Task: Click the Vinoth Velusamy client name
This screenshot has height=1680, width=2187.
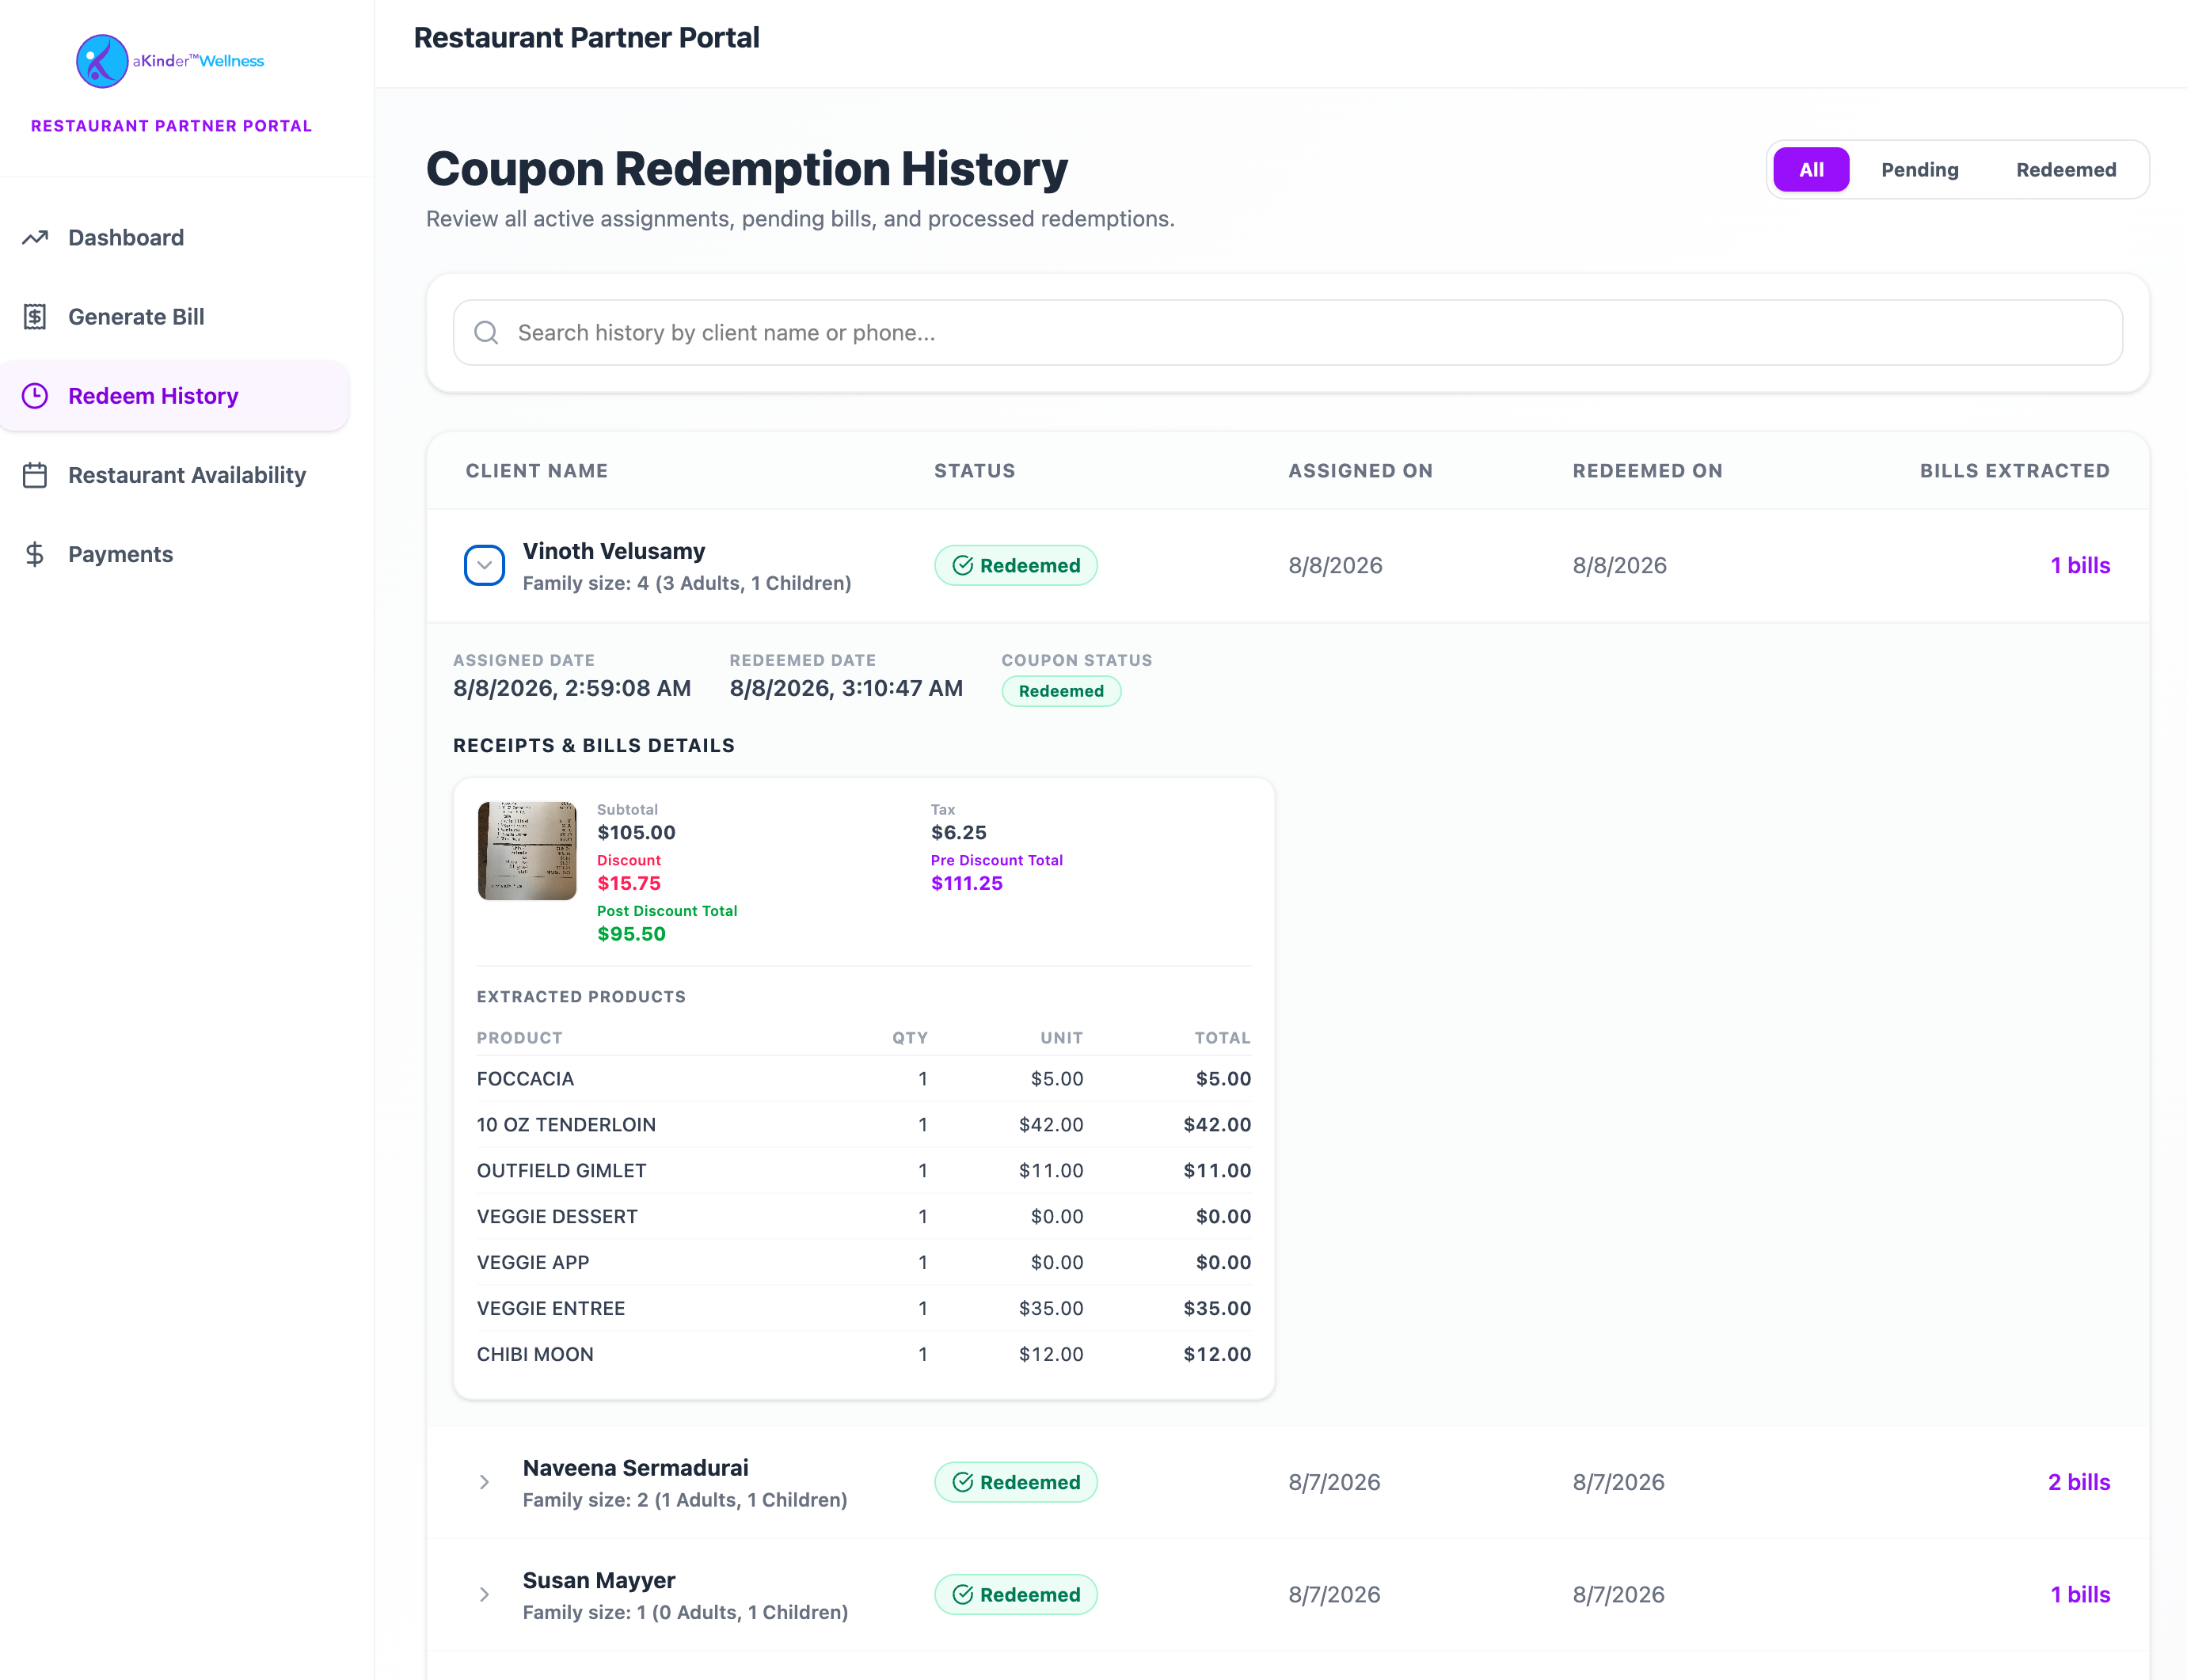Action: tap(614, 551)
